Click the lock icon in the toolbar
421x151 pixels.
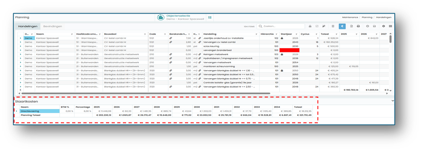tap(310, 26)
